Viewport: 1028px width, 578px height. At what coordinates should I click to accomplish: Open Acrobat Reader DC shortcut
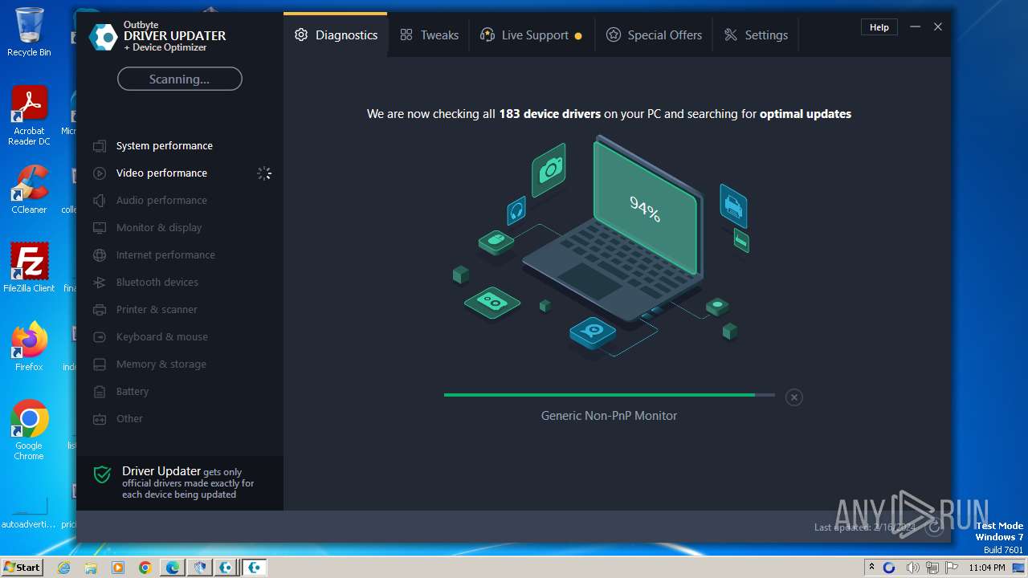(29, 116)
